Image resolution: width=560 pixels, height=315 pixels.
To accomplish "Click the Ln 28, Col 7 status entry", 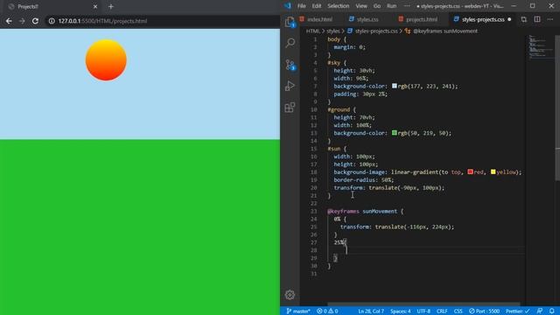I will pos(371,311).
